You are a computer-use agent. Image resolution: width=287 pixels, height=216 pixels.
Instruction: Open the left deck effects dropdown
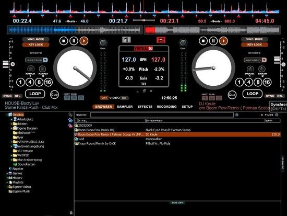[x=45, y=60]
